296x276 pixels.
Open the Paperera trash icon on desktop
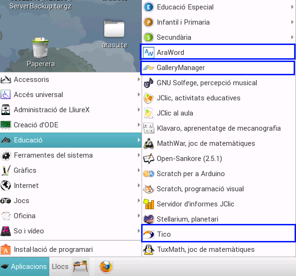41,49
